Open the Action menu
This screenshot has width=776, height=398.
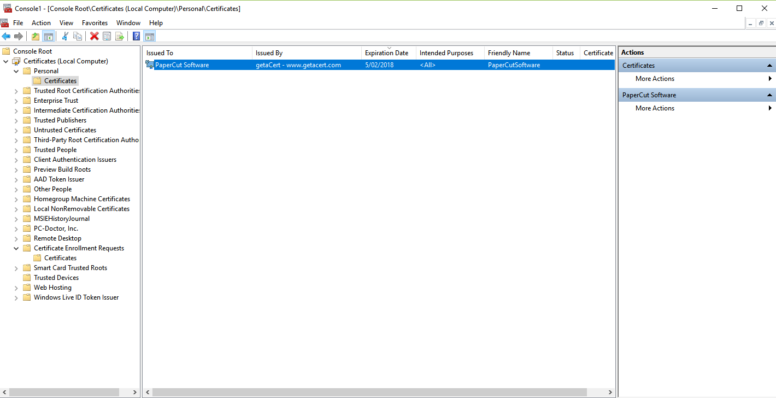pos(41,23)
